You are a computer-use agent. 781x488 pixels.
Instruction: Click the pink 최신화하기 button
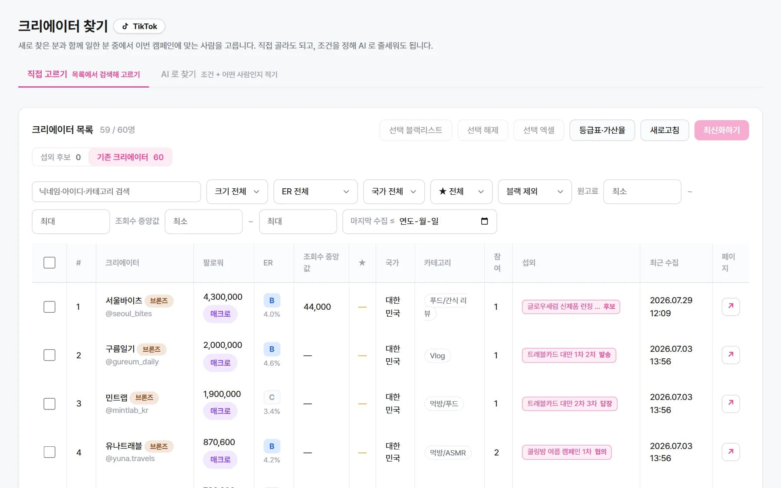point(722,130)
